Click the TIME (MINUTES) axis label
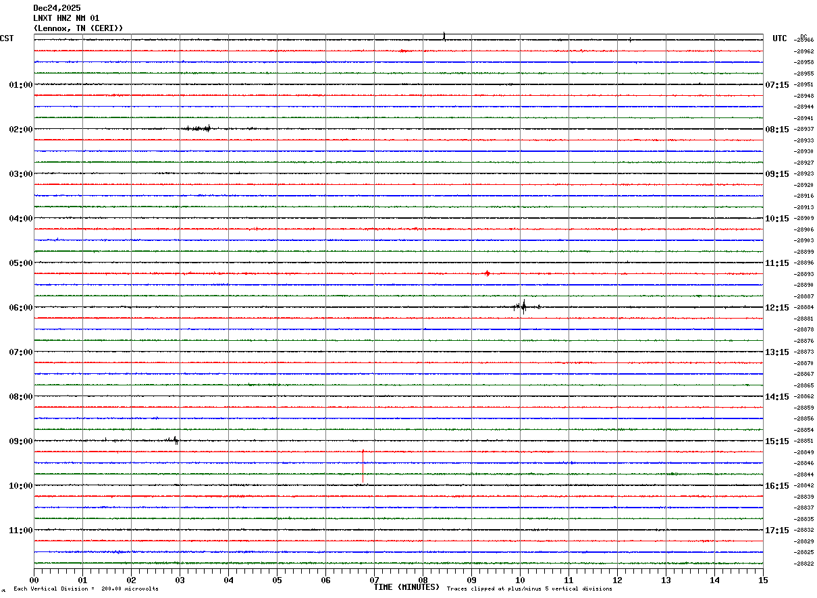This screenshot has height=598, width=817. click(406, 587)
